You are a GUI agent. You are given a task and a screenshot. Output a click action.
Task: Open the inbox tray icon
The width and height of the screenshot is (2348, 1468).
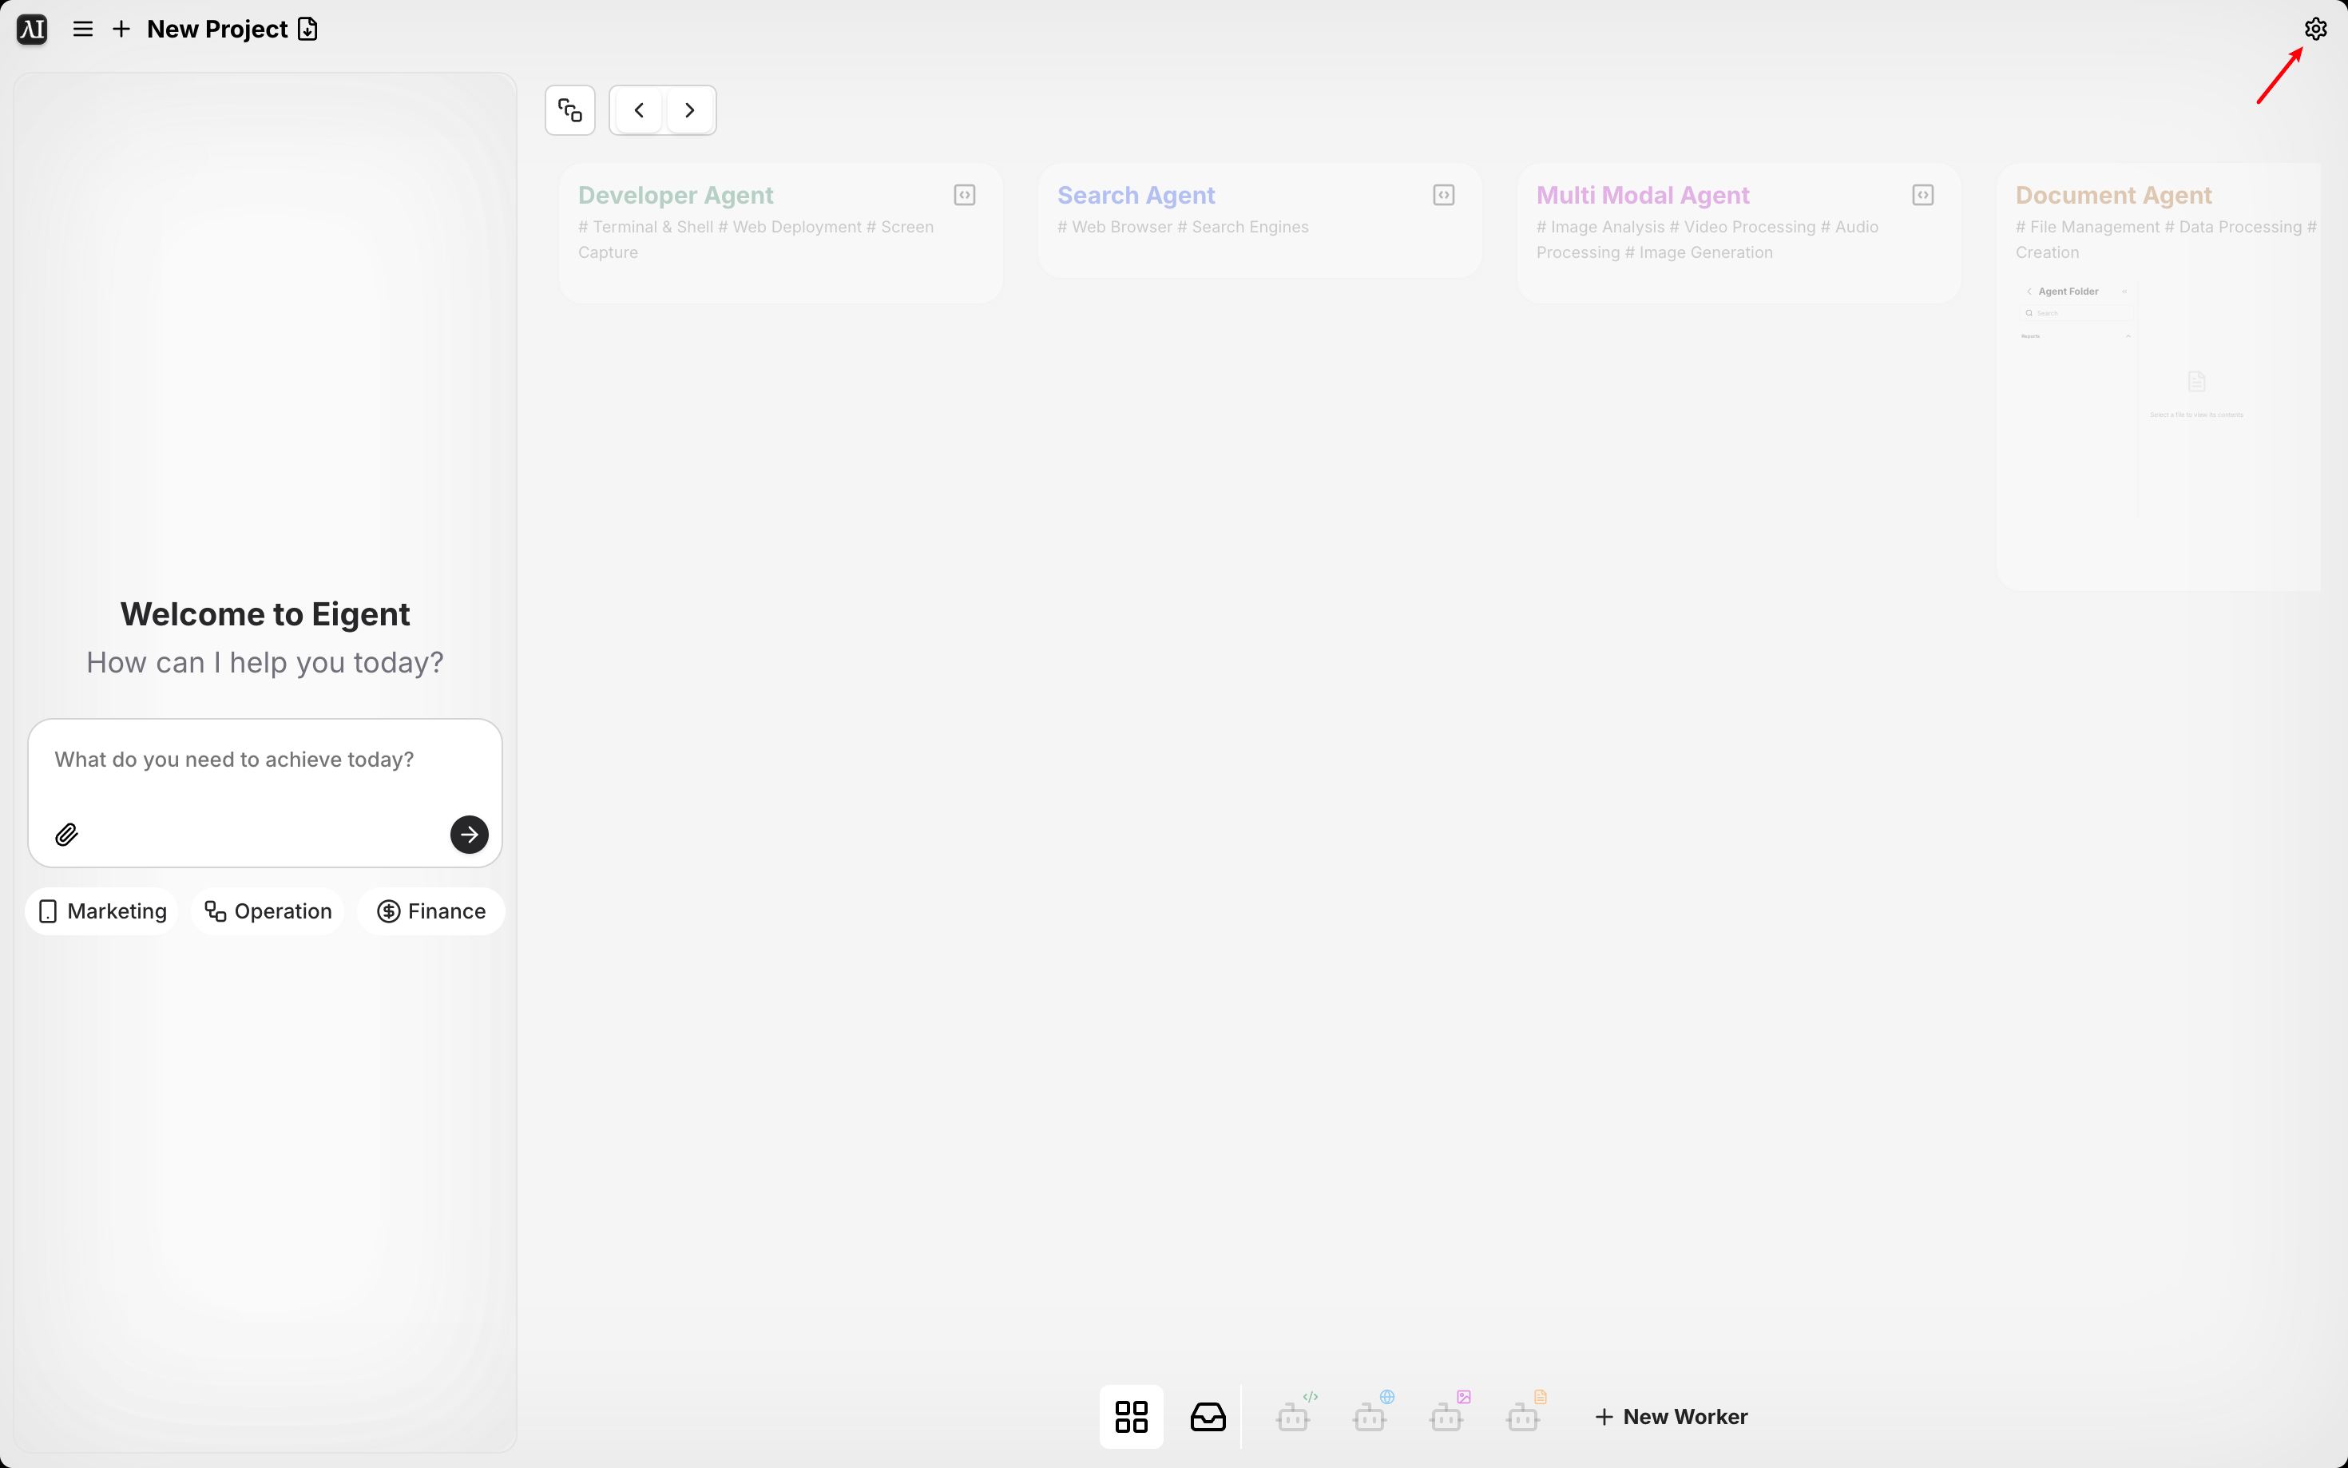pos(1208,1417)
